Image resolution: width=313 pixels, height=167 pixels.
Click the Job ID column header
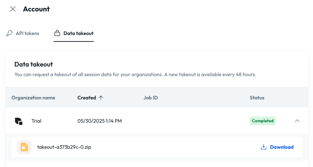click(151, 98)
